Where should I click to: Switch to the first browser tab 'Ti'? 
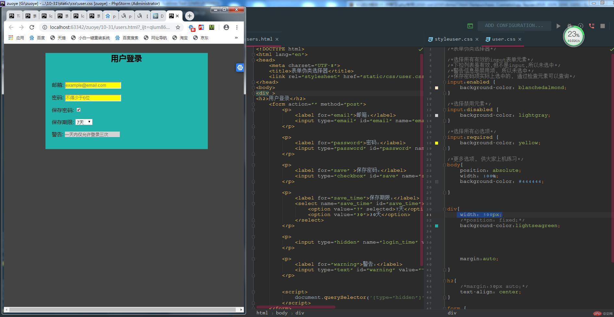pyautogui.click(x=14, y=16)
